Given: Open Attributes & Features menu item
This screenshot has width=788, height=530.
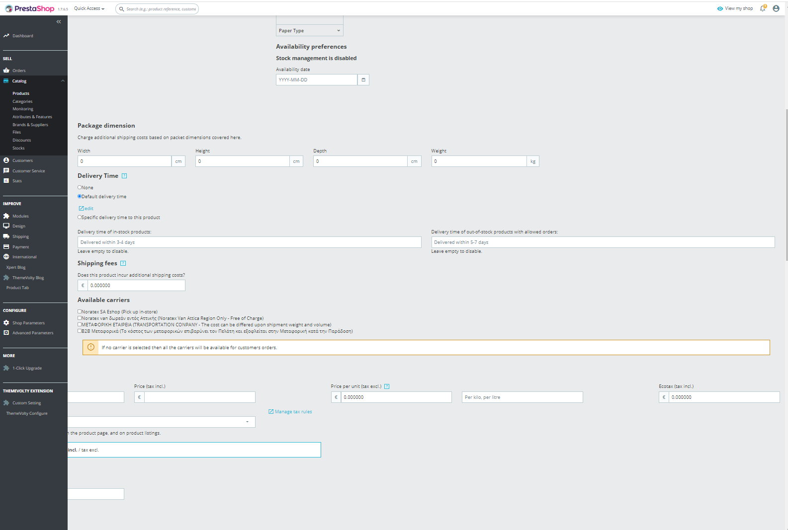Looking at the screenshot, I should tap(32, 117).
